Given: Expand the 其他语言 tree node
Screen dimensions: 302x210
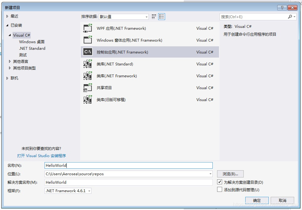Looking at the screenshot, I should click(10, 61).
